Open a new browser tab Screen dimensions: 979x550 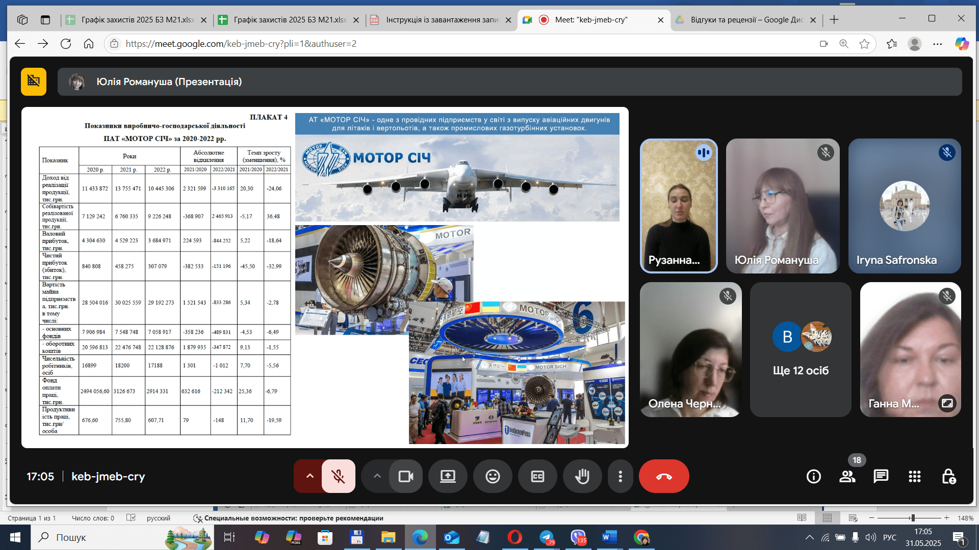click(834, 20)
